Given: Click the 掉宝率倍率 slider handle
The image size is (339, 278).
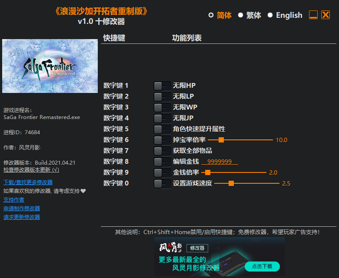Looking at the screenshot, I should [x=221, y=140].
